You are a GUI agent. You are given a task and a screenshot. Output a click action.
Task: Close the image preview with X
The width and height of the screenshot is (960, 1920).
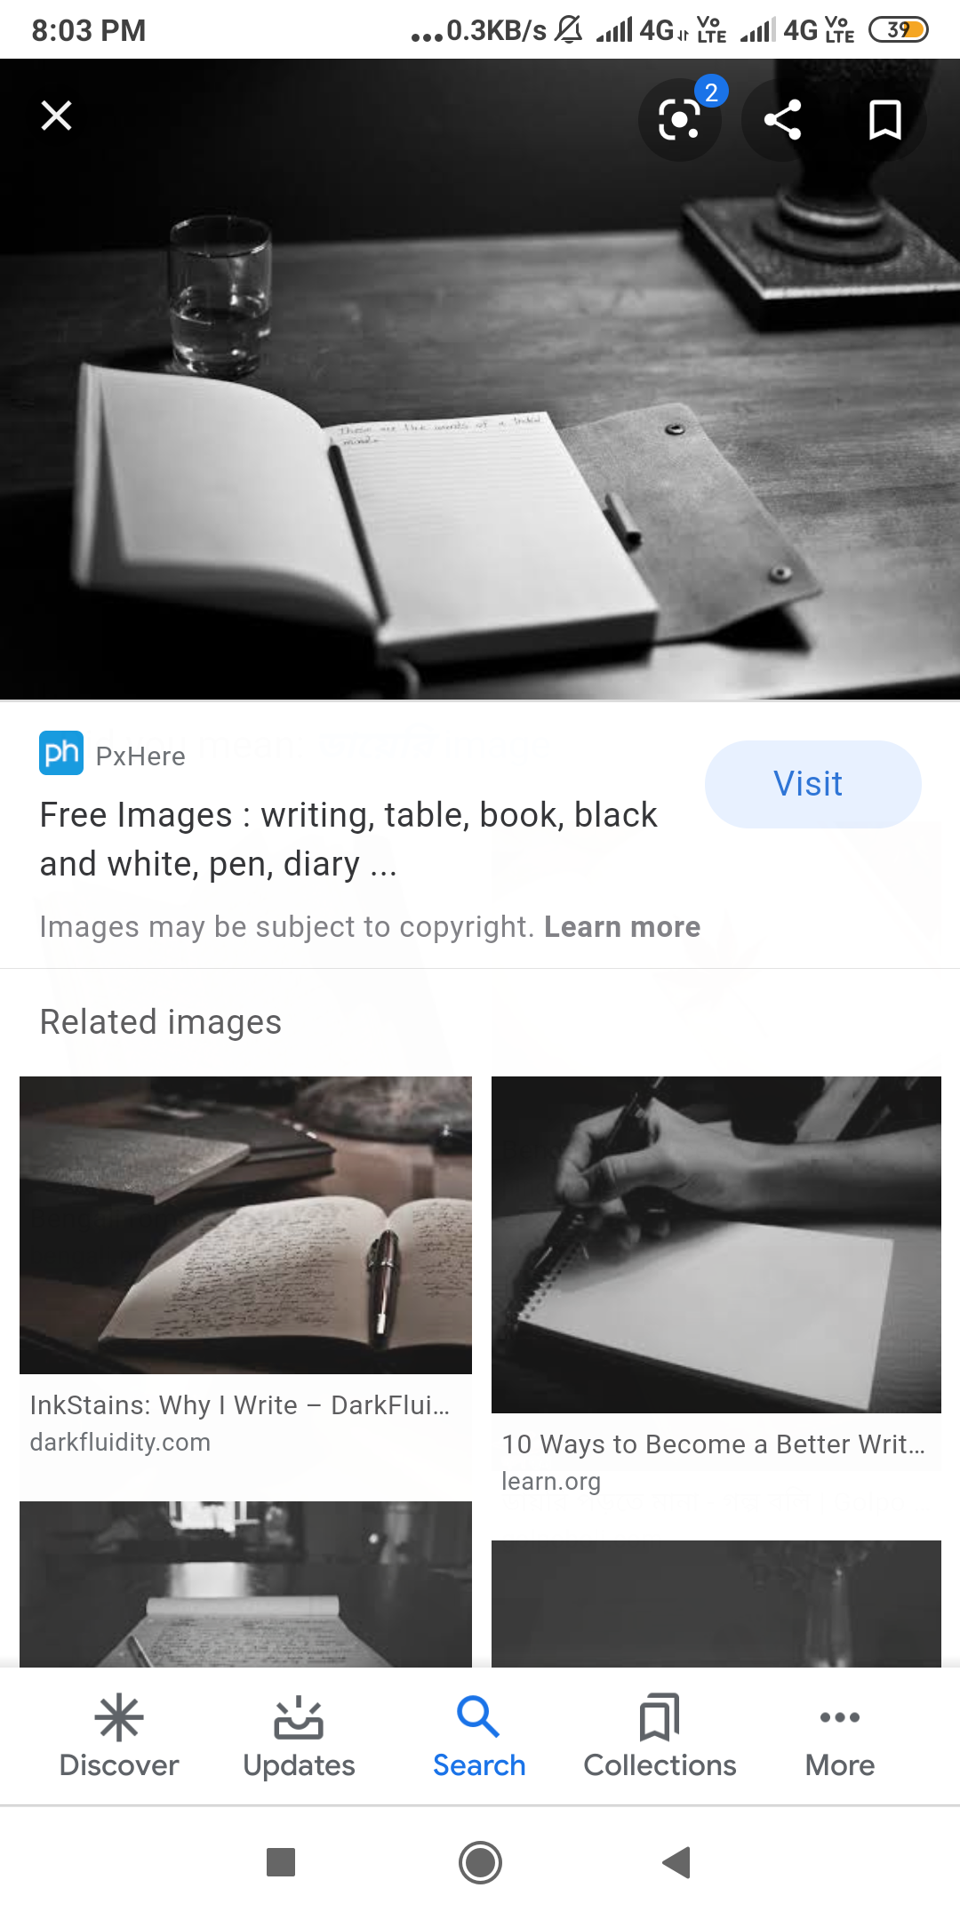click(x=56, y=116)
